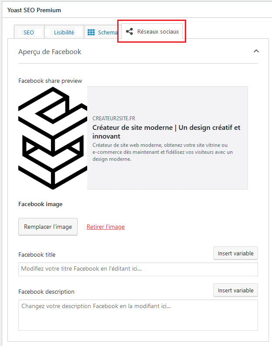
Task: Select the Réseaux sociaux tab
Action: tap(152, 31)
